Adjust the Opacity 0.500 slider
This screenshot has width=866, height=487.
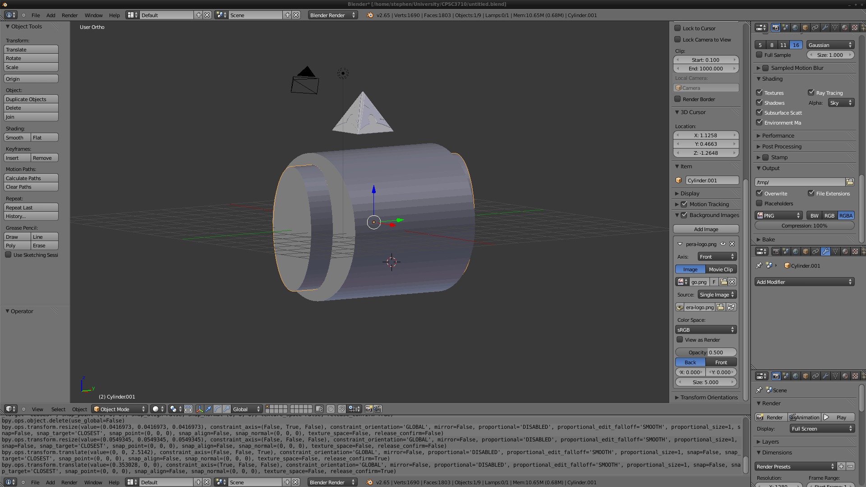(x=706, y=352)
